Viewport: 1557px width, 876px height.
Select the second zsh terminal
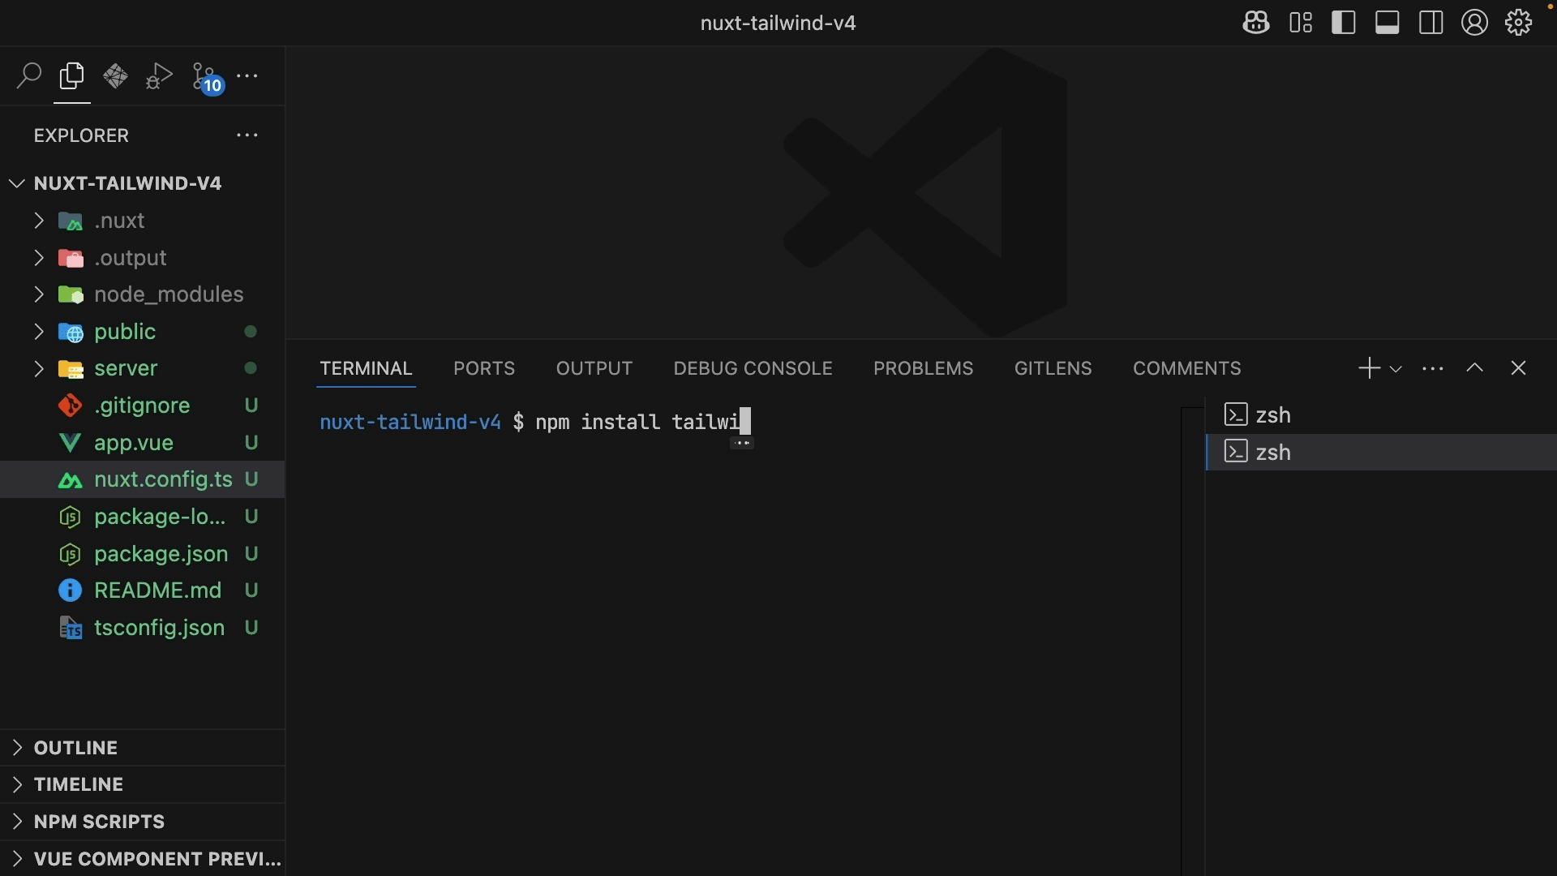[1382, 453]
